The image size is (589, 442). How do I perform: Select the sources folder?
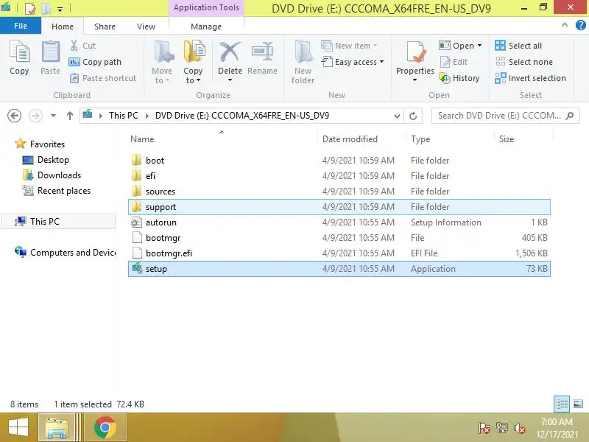339,192
